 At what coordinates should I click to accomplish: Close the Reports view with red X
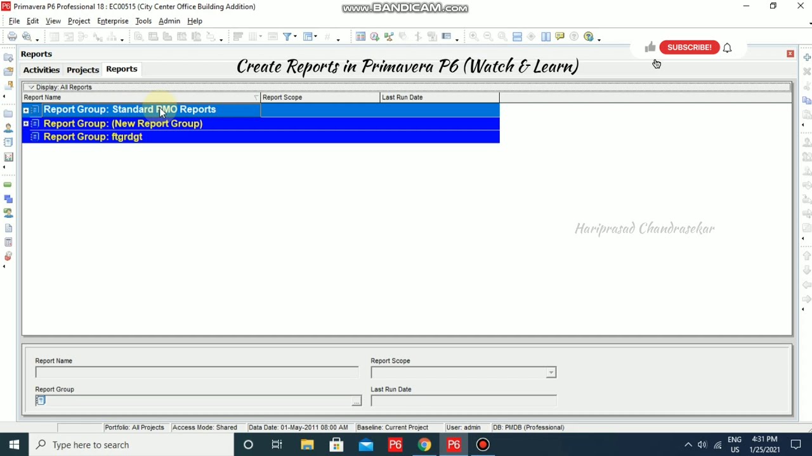pos(790,54)
